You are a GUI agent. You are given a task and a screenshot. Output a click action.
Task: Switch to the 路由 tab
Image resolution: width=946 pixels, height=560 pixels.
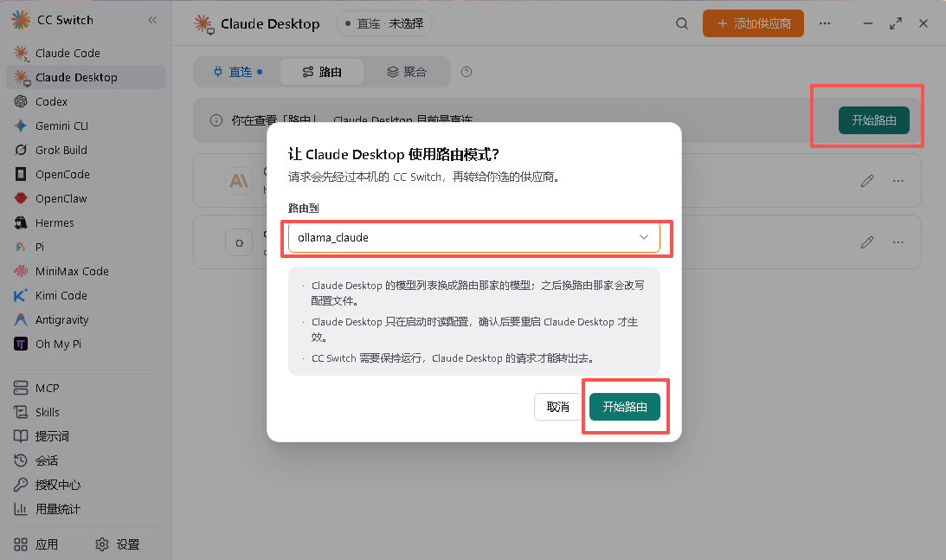(x=322, y=72)
